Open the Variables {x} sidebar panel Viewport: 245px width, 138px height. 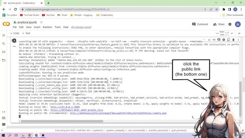point(3,52)
